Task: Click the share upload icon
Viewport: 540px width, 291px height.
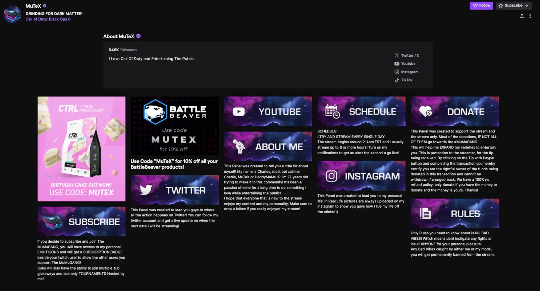Action: [x=522, y=16]
